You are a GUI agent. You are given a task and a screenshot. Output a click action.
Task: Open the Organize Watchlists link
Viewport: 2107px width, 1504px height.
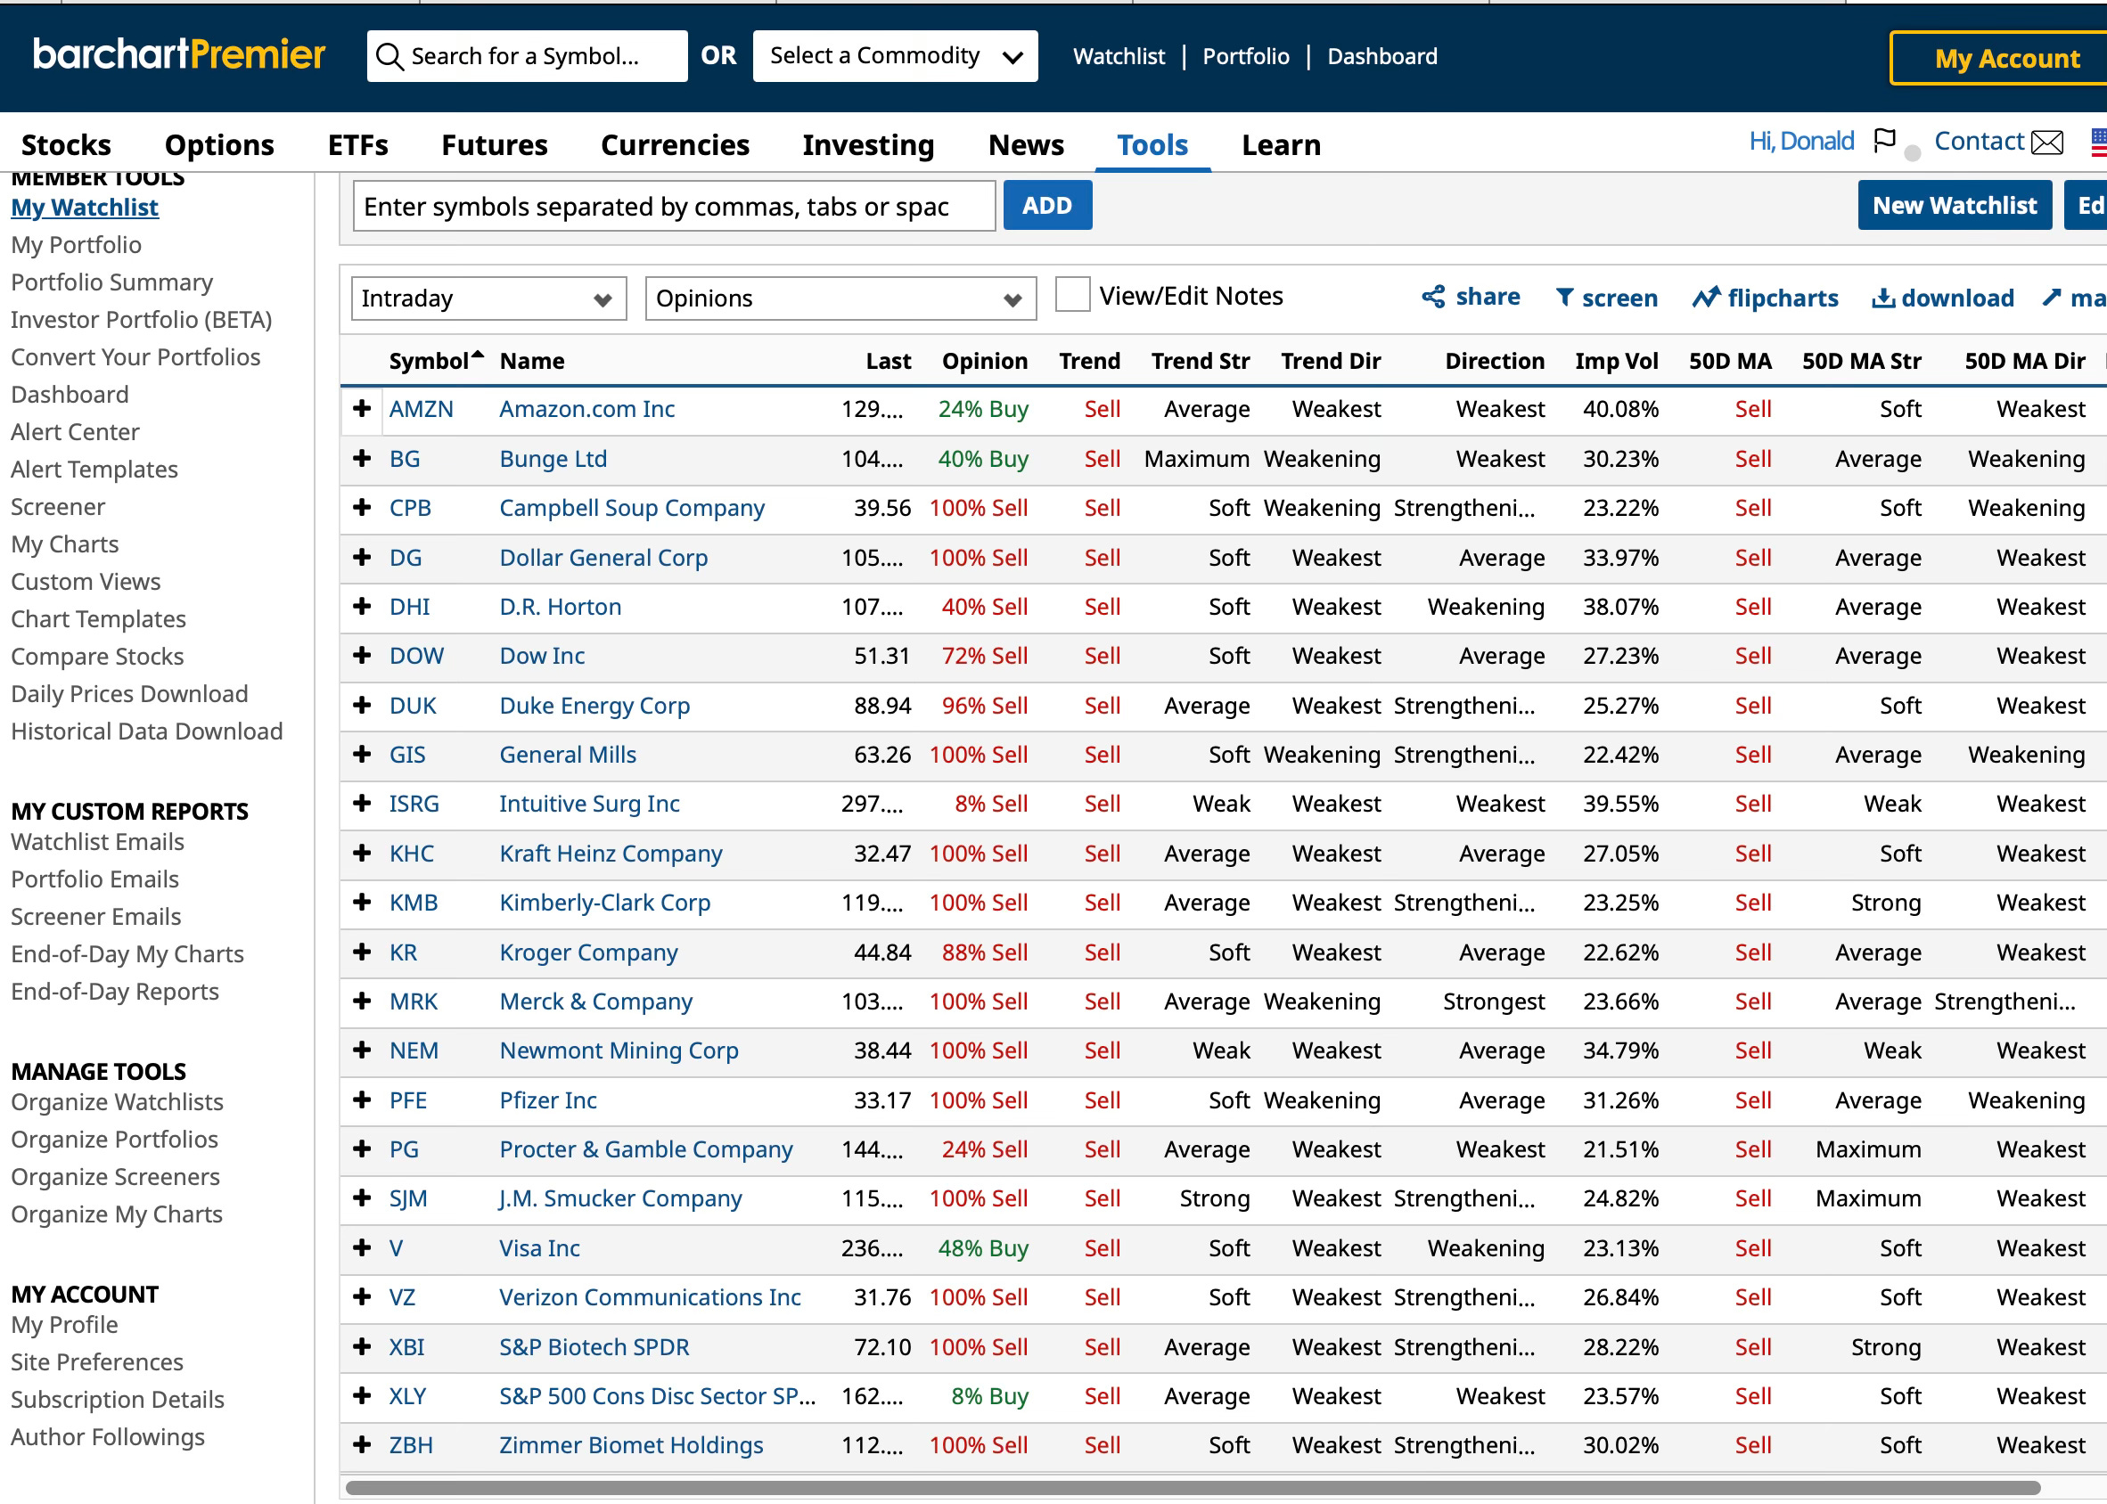117,1102
